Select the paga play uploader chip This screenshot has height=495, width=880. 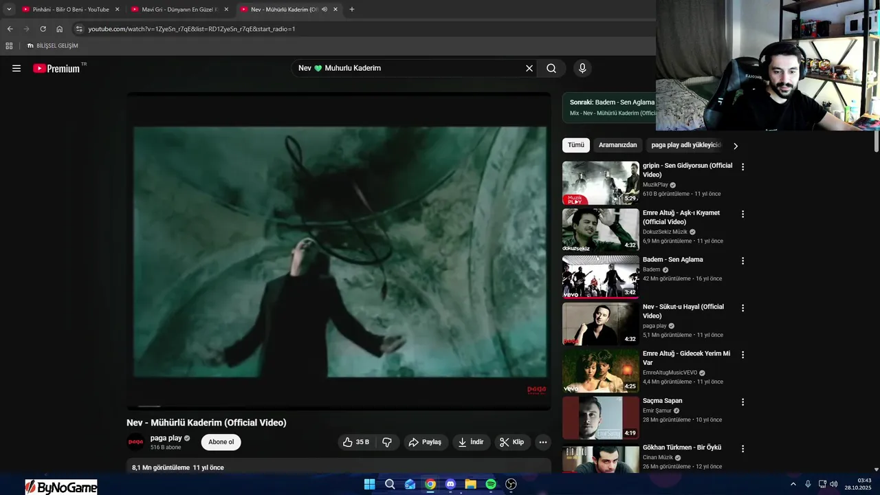[x=685, y=145]
